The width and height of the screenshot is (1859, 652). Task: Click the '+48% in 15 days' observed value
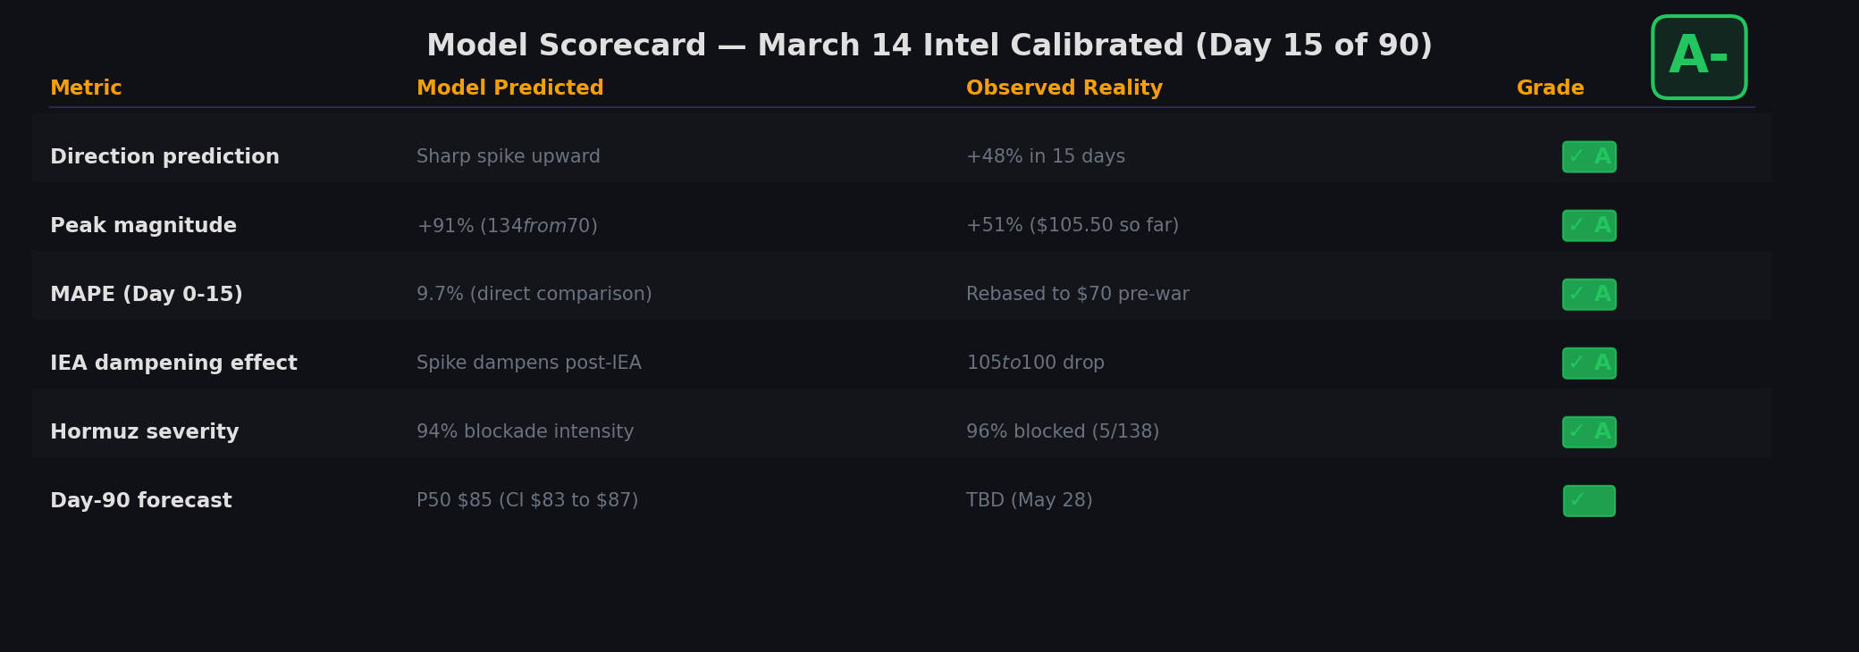coord(1045,157)
